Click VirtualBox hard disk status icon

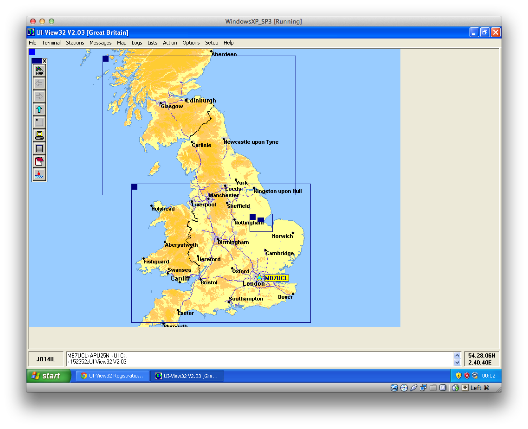point(394,388)
